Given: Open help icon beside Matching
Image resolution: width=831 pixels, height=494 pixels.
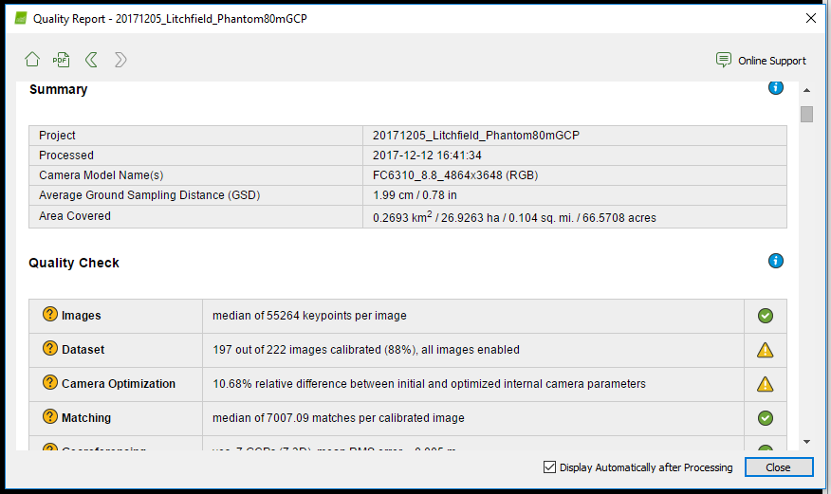Looking at the screenshot, I should pyautogui.click(x=50, y=416).
